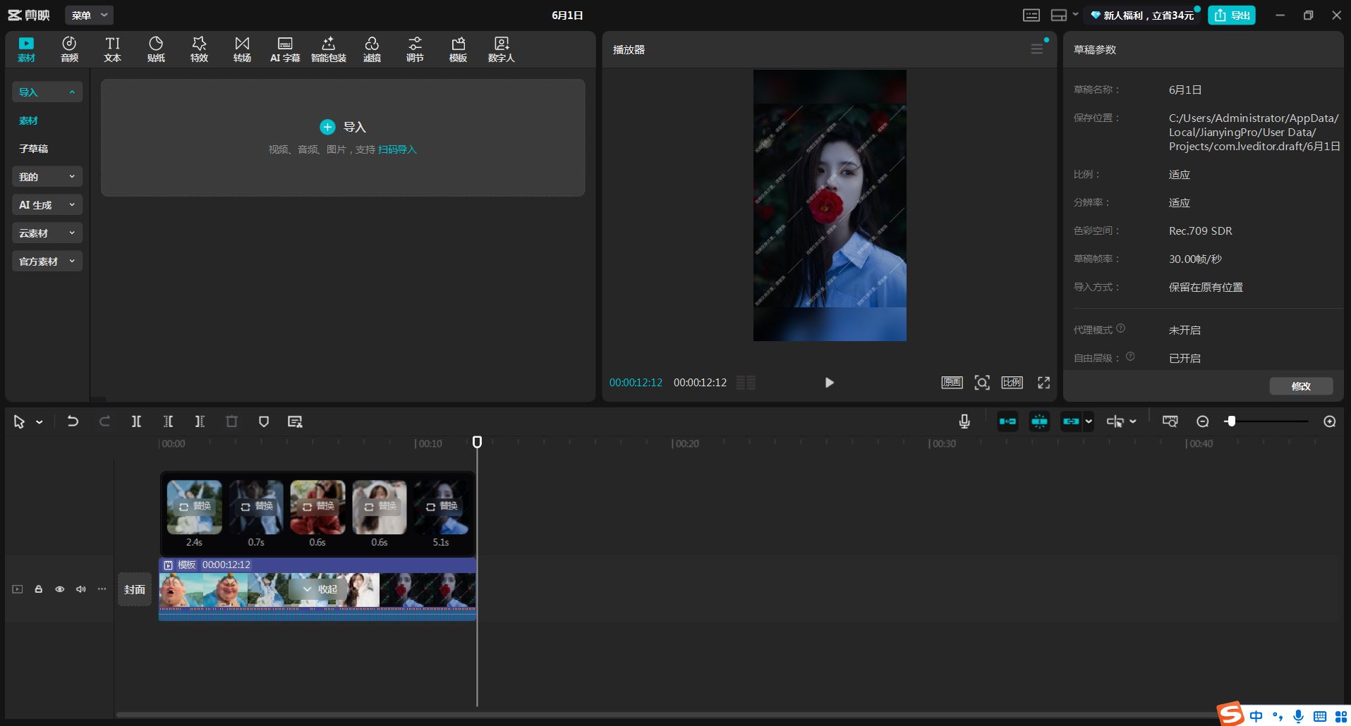Split the clip at playhead
Screen dimensions: 1351x726
(136, 421)
